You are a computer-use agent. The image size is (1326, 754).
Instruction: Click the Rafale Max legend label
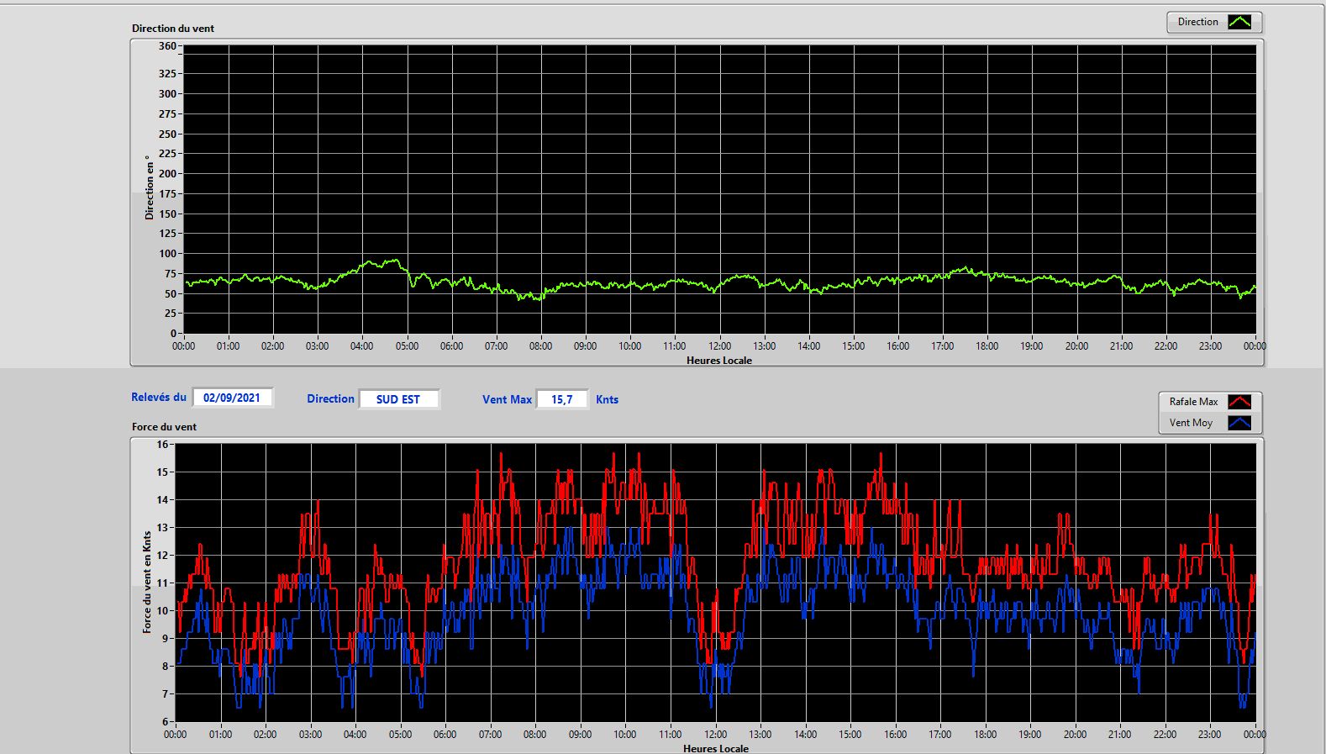(x=1193, y=402)
